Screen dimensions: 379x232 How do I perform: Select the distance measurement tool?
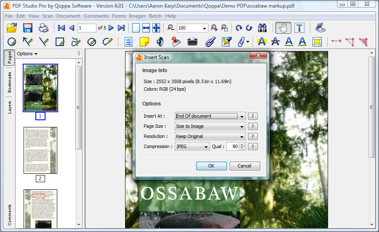tap(336, 41)
